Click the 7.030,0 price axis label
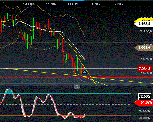Screen dimensions: 153x122 click(x=146, y=73)
